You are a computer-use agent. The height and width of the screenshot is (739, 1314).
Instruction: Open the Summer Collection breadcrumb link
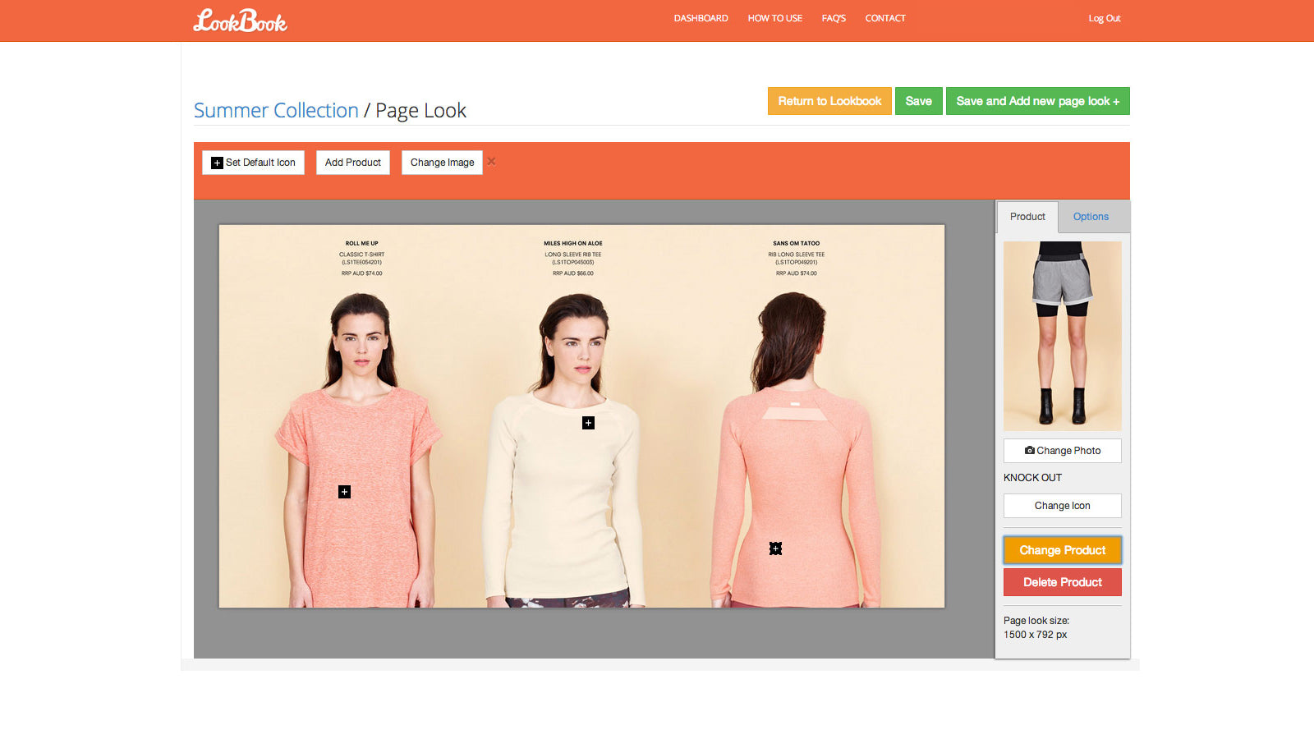[x=276, y=110]
